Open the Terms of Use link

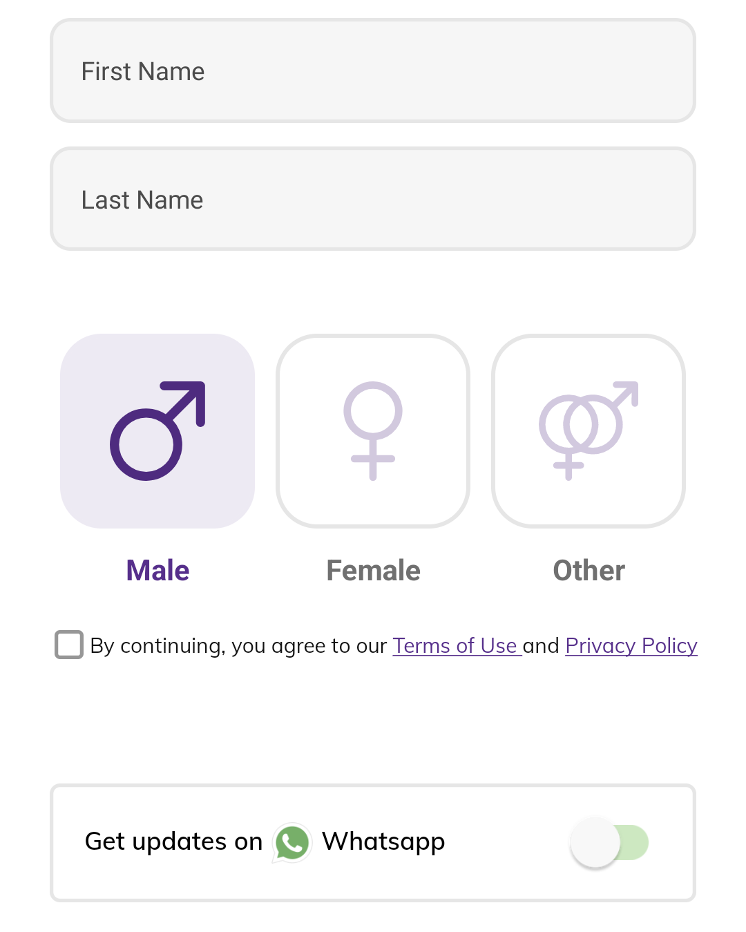point(456,645)
